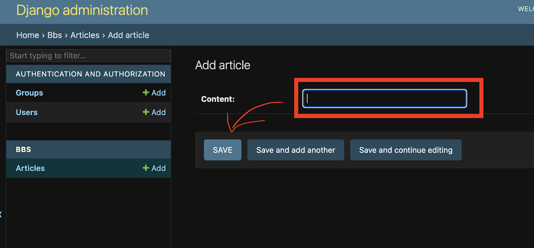Click Save and add another button
The image size is (534, 248).
point(296,150)
